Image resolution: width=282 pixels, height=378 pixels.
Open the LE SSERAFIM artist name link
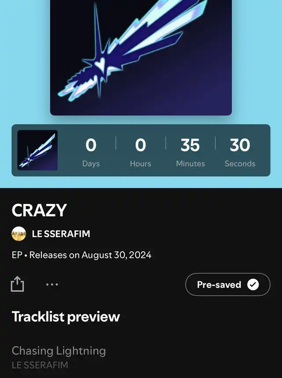(x=61, y=234)
